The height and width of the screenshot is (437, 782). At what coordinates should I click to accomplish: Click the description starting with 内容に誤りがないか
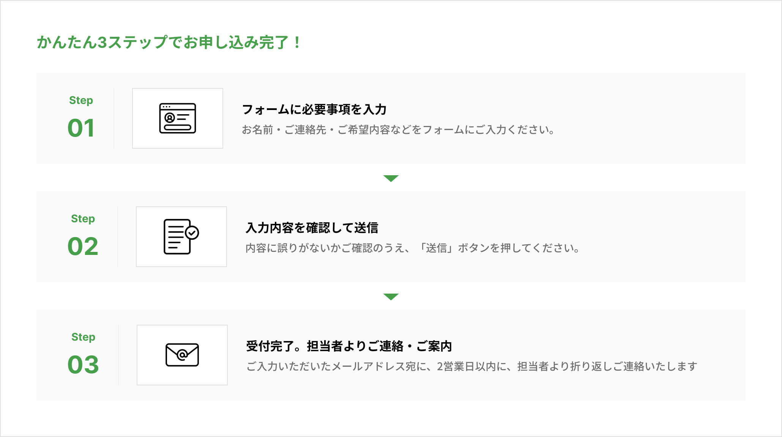coord(413,248)
